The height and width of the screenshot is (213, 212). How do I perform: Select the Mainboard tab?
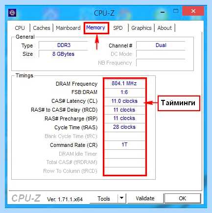point(68,28)
